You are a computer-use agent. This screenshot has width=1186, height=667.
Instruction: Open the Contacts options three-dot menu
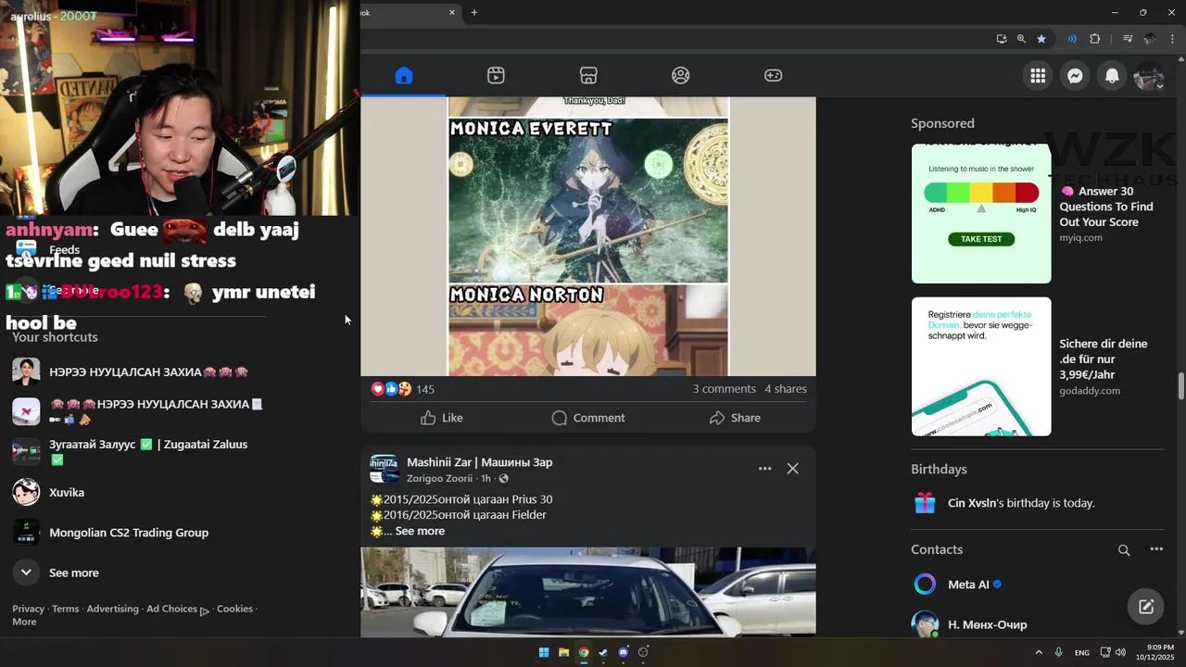1156,549
